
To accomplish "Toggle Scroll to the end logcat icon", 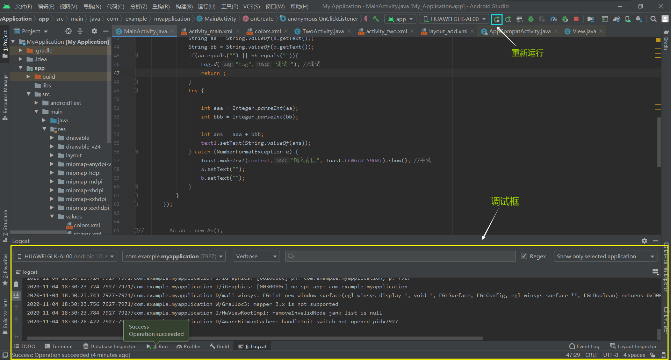I will (x=16, y=296).
